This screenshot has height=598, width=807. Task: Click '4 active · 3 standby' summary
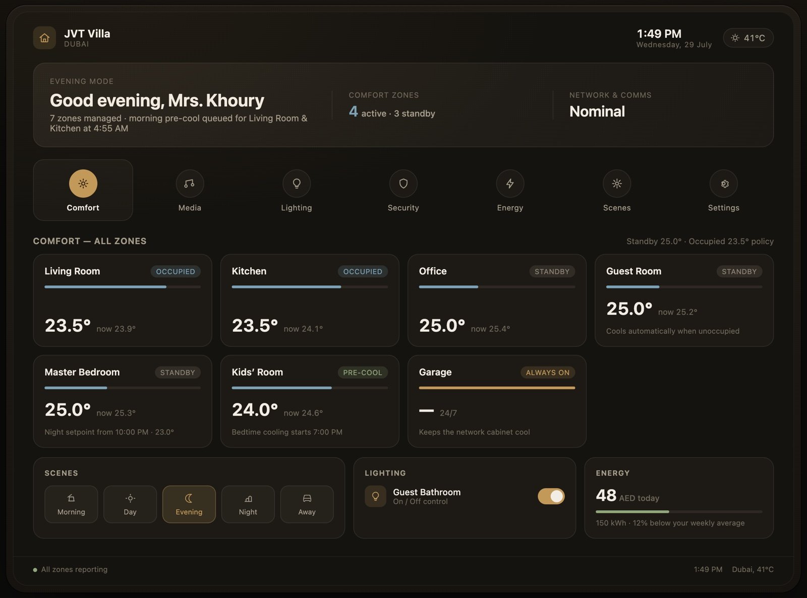click(x=392, y=112)
